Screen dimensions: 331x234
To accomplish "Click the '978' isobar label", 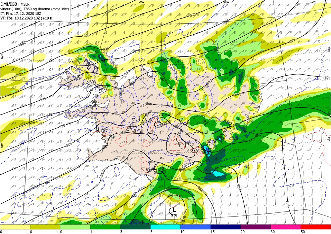I will (x=184, y=218).
